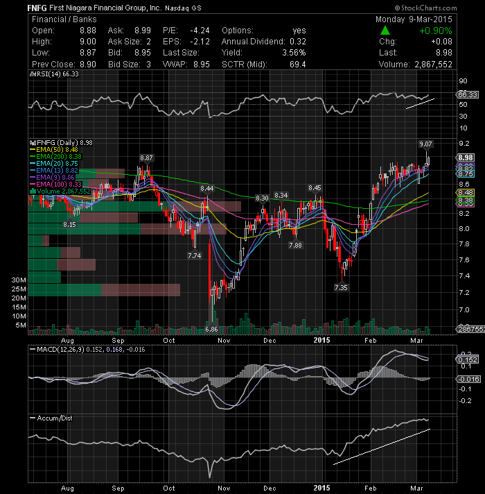Click the Open: 8.88 value
485x494 pixels.
88,31
